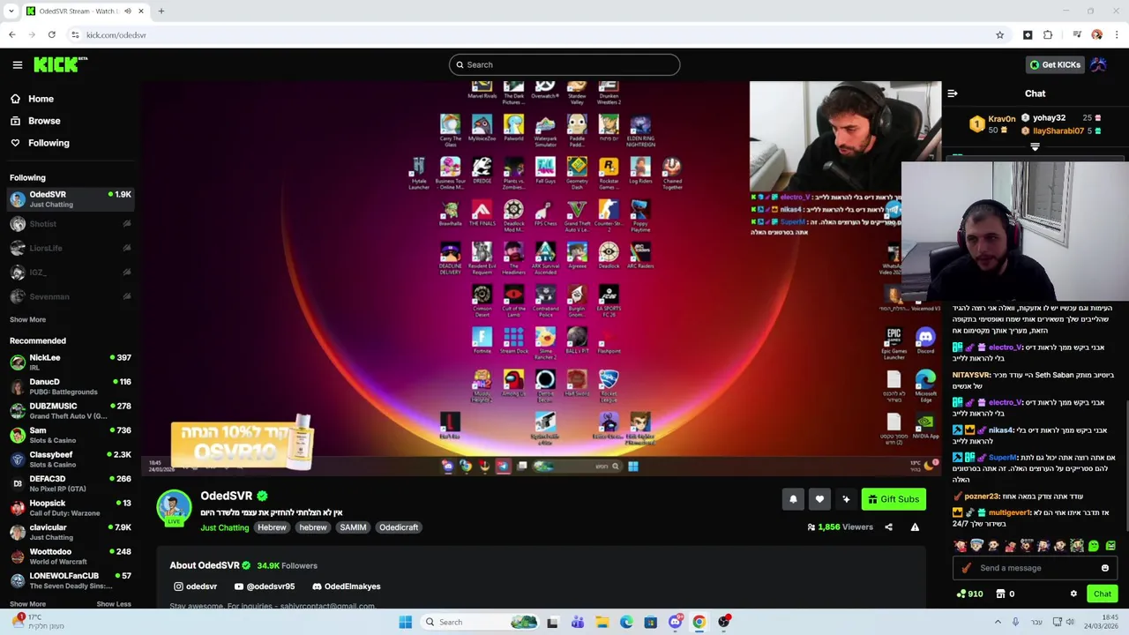The width and height of the screenshot is (1129, 635).
Task: Click the Hebrew tag with capital H
Action: [272, 527]
